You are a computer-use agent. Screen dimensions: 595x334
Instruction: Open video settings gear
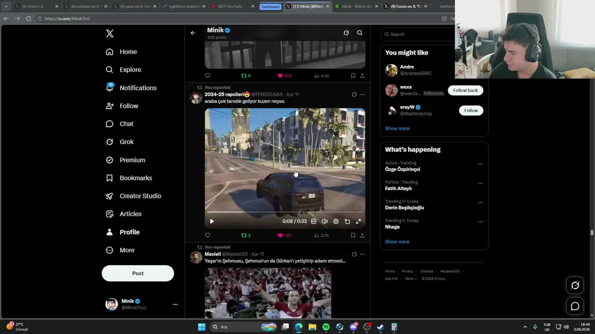click(x=336, y=222)
